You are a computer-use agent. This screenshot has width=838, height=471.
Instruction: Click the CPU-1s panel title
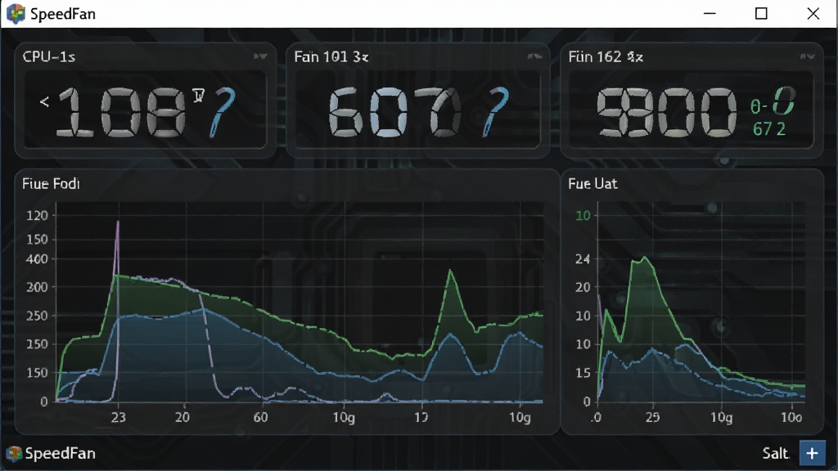click(x=48, y=56)
